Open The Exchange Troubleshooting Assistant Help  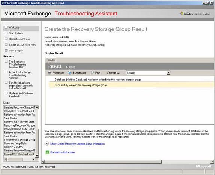18,65
